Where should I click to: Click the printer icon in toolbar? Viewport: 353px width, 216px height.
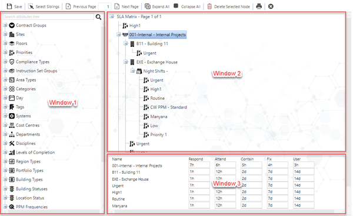coord(259,6)
